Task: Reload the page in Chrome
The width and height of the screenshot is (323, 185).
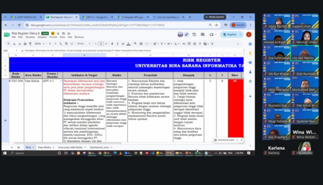Action: [x=19, y=25]
